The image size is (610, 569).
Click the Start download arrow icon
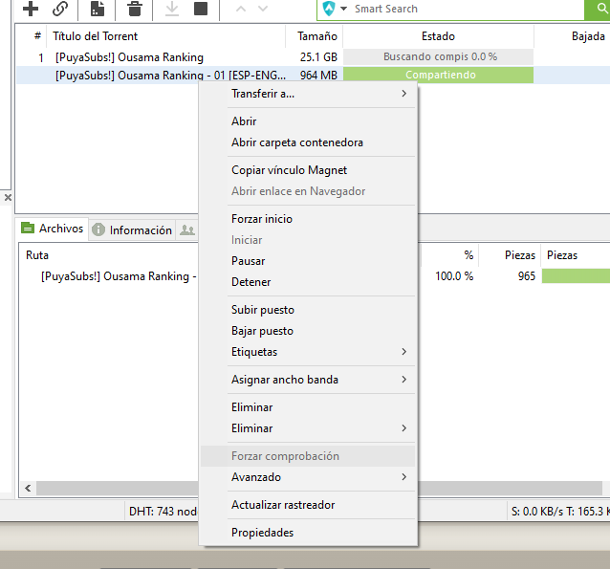point(171,9)
